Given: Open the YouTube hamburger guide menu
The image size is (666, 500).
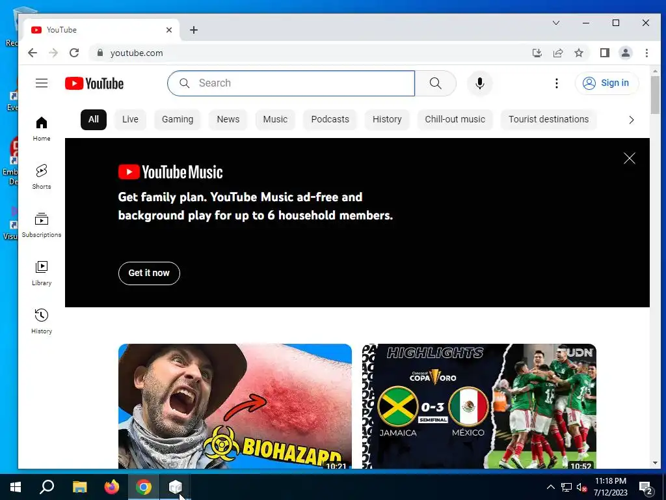Looking at the screenshot, I should pyautogui.click(x=42, y=83).
